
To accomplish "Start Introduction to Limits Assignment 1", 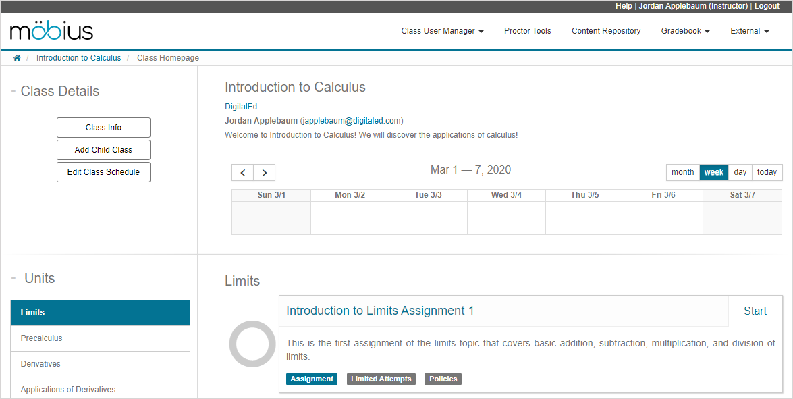I will 755,311.
